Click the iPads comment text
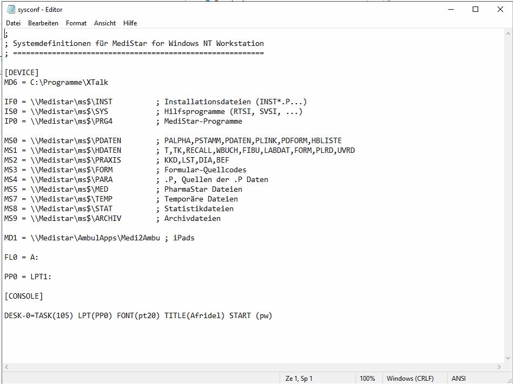Screen dimensions: 513x384 tap(184, 238)
